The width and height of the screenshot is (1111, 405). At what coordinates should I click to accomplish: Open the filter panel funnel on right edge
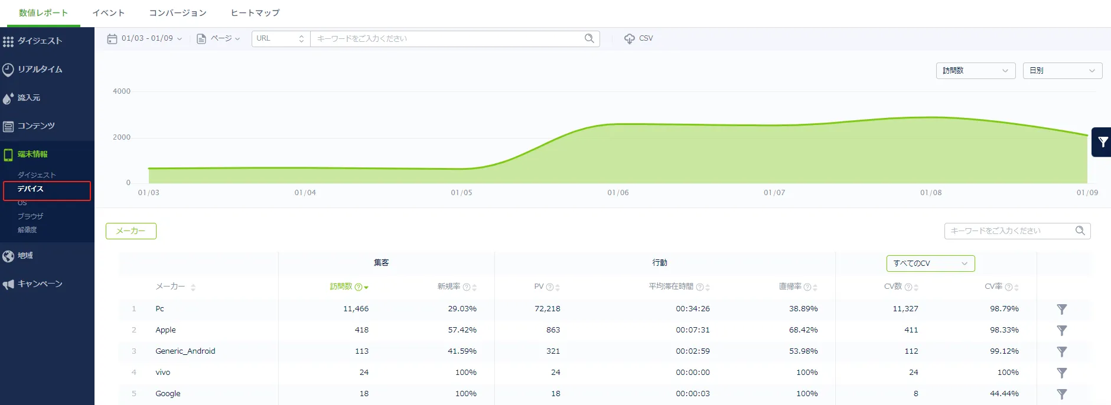click(1102, 142)
